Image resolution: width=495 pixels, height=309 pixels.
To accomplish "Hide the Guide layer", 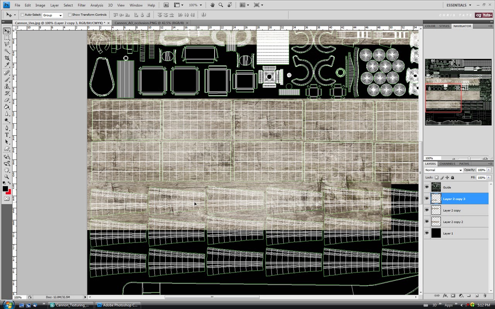I will pos(427,187).
